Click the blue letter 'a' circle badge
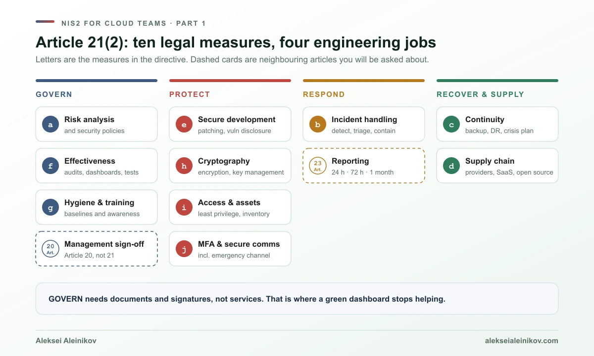 pyautogui.click(x=50, y=124)
